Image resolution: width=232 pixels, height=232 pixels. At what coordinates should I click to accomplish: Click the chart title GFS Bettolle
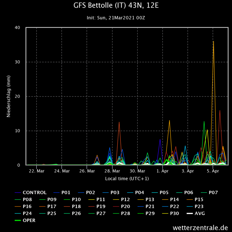116,6
